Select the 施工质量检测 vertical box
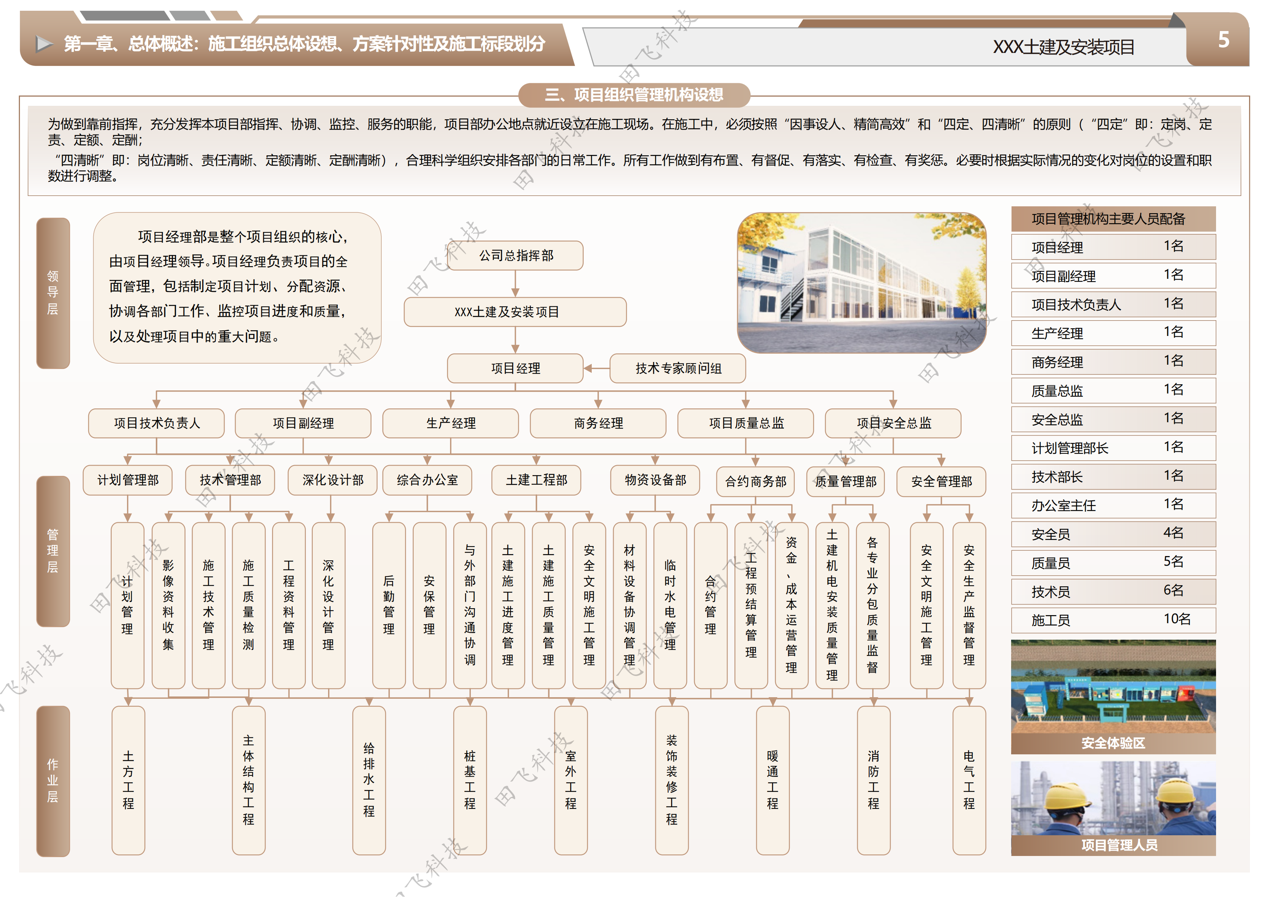1269x897 pixels. (249, 606)
